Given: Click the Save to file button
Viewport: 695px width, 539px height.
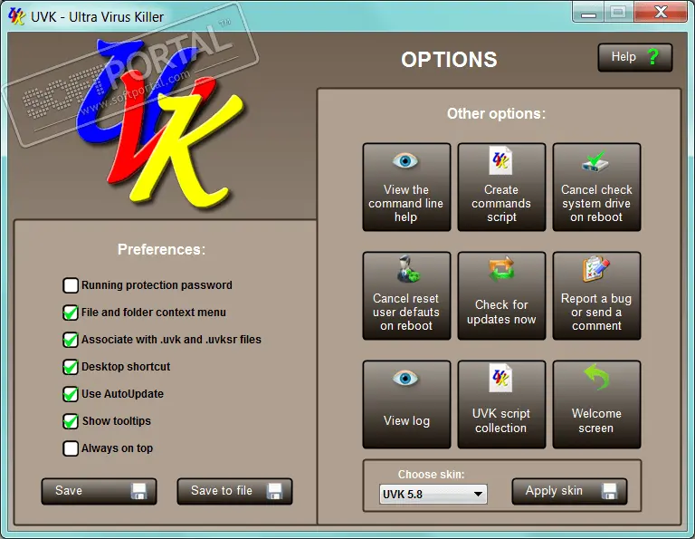Looking at the screenshot, I should [x=234, y=491].
